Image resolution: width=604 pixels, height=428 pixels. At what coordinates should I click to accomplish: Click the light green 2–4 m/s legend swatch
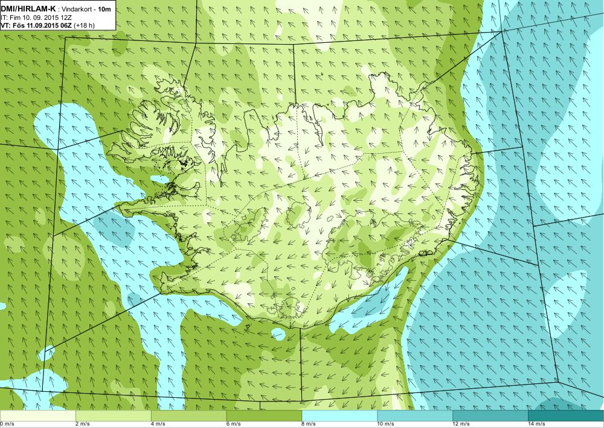click(114, 416)
